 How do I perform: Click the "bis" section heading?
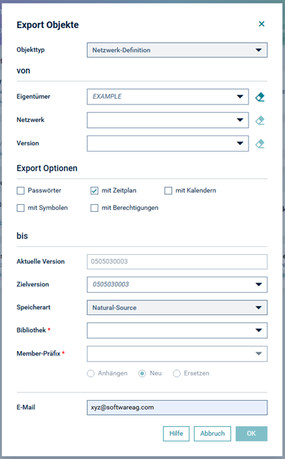pos(22,236)
